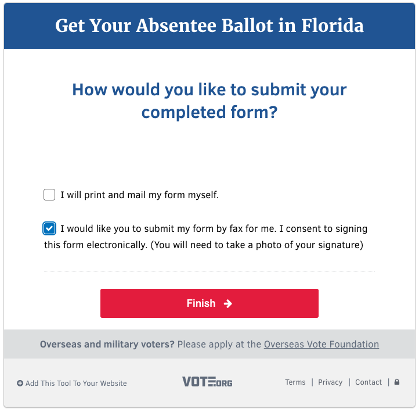Open the Contact footer link
The image size is (419, 412).
tap(369, 382)
